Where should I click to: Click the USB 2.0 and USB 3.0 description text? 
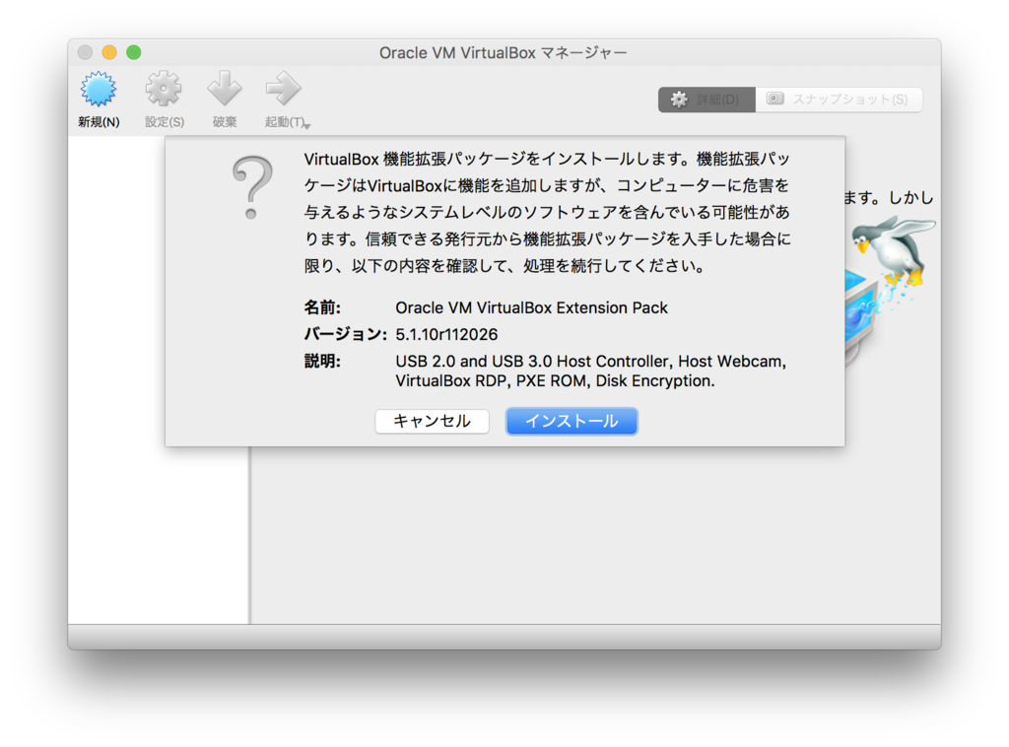[590, 371]
